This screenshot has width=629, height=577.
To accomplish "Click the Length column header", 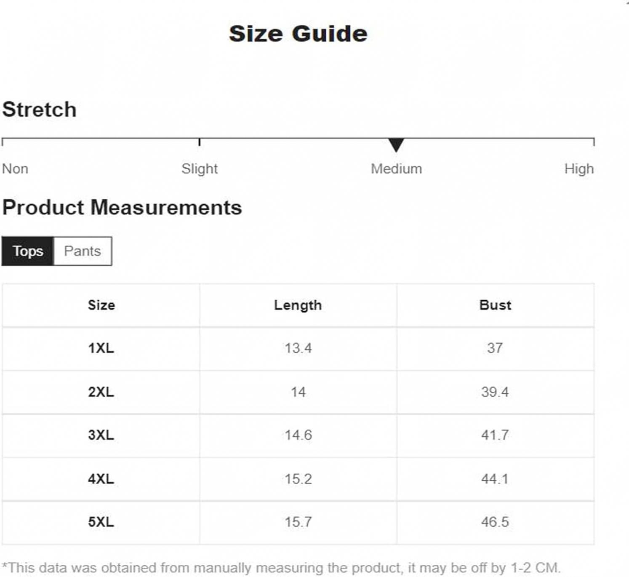I will click(298, 305).
